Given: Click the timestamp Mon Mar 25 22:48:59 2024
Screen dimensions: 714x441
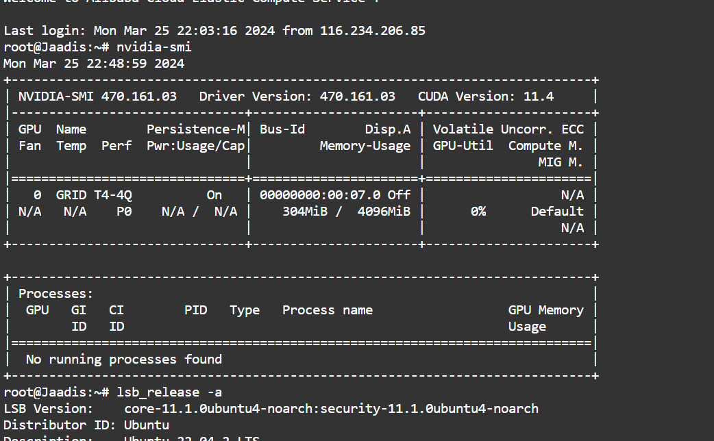Looking at the screenshot, I should [94, 64].
